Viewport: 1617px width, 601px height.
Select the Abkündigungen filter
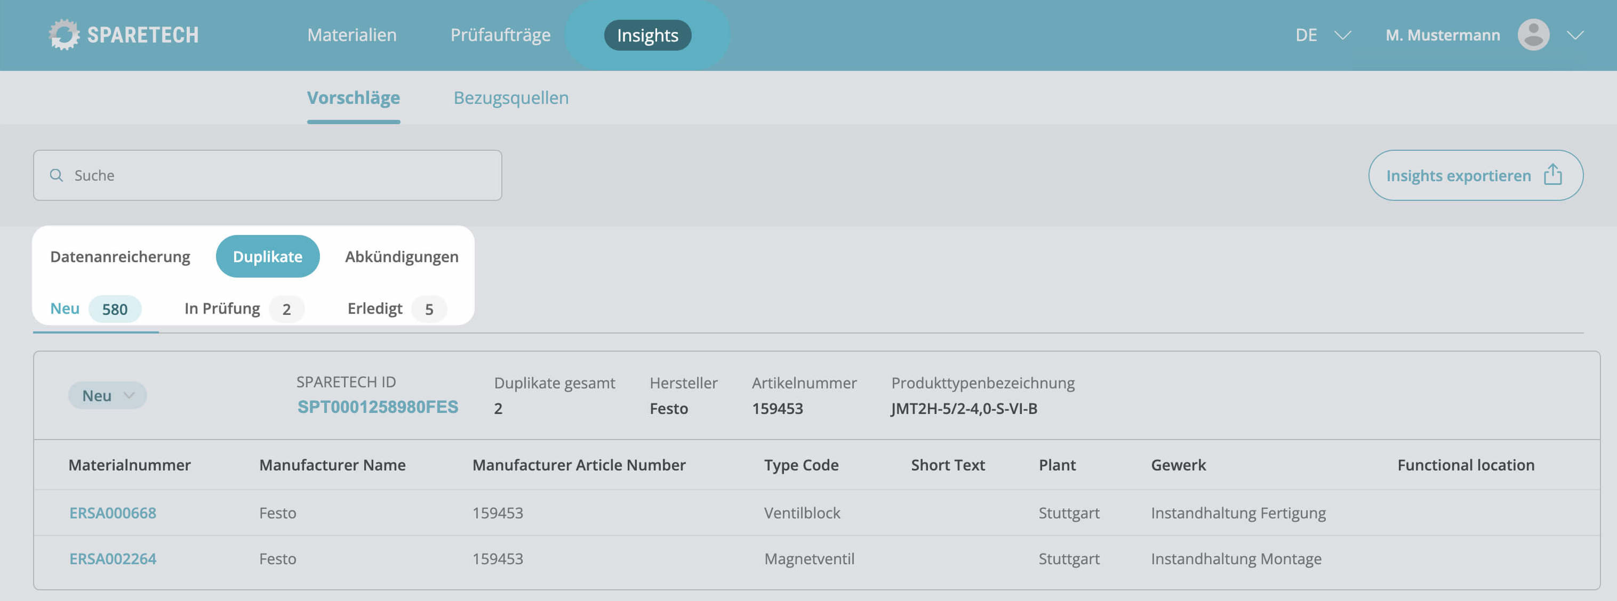402,256
